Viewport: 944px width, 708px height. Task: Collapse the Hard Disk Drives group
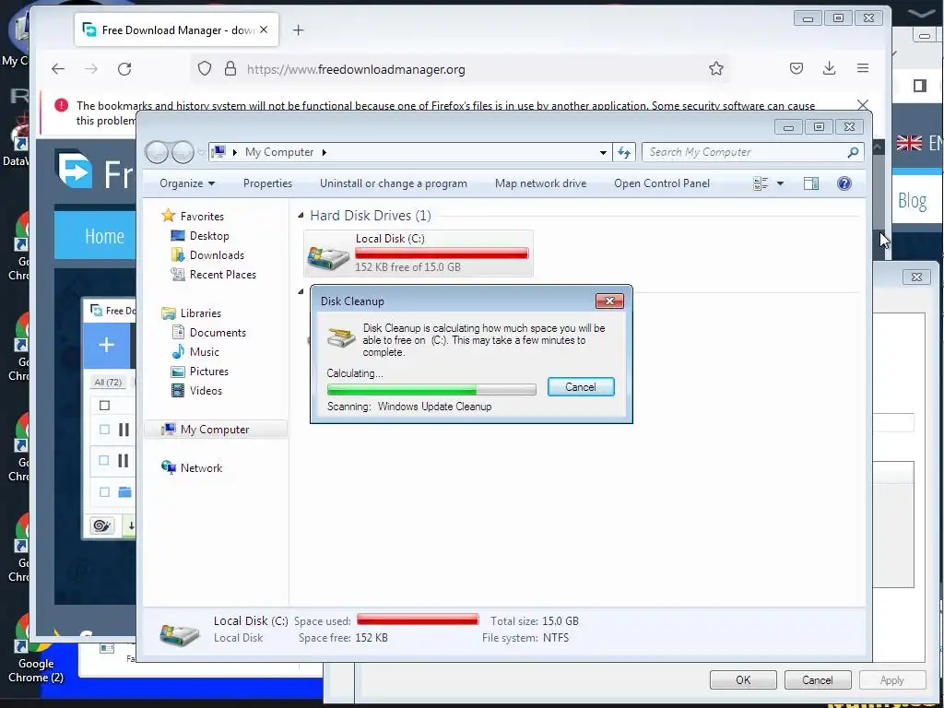[301, 216]
